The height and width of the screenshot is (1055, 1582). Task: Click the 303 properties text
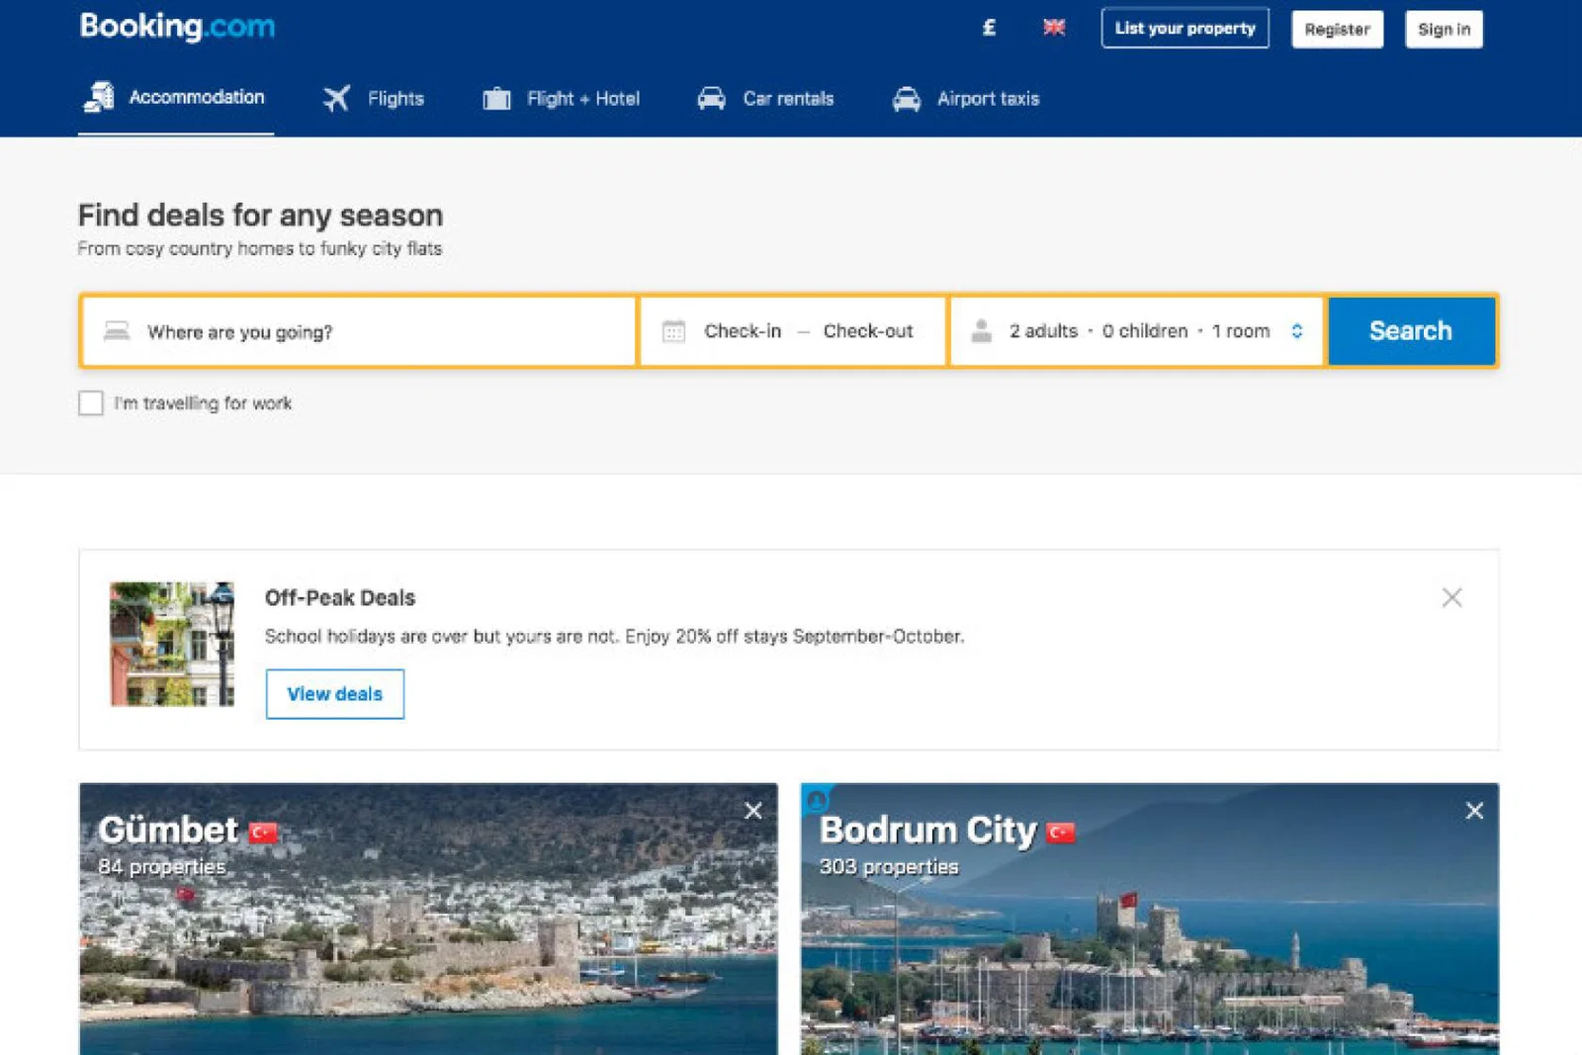889,867
